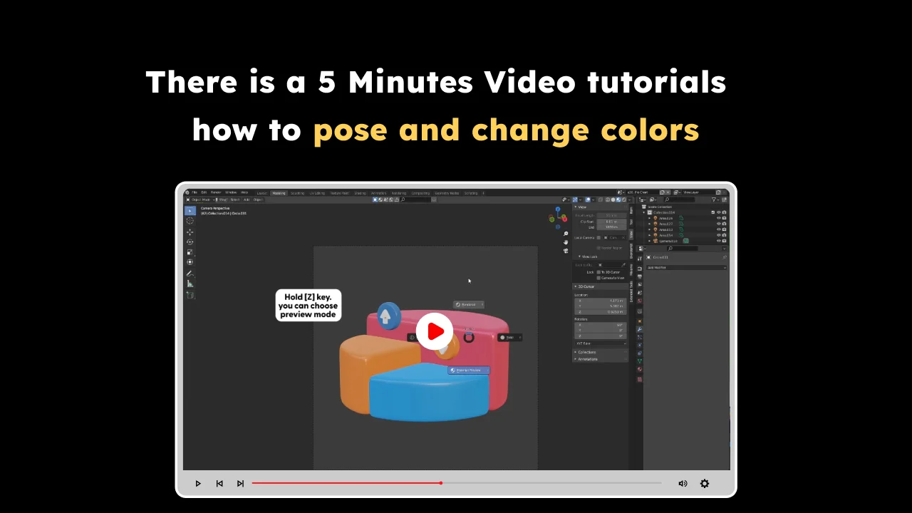The image size is (912, 513).
Task: Click the Material Preview pie option
Action: pyautogui.click(x=469, y=370)
